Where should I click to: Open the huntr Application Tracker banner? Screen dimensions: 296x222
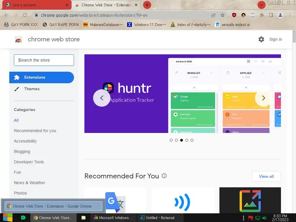[183, 94]
